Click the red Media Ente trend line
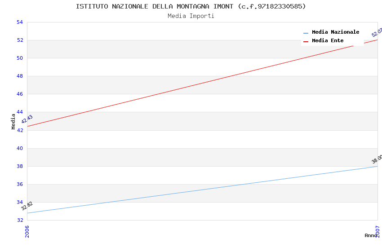 pyautogui.click(x=202, y=83)
